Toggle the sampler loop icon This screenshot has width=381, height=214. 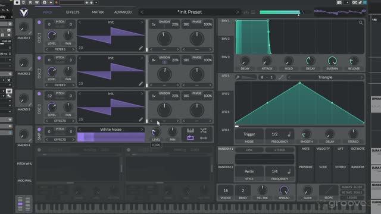(190, 138)
